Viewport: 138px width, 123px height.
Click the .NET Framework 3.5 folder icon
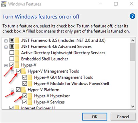17,40
